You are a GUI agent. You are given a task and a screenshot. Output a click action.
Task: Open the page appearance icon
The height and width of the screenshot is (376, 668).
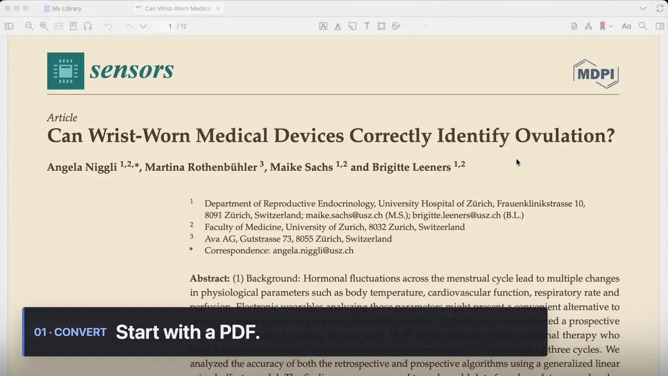click(73, 26)
